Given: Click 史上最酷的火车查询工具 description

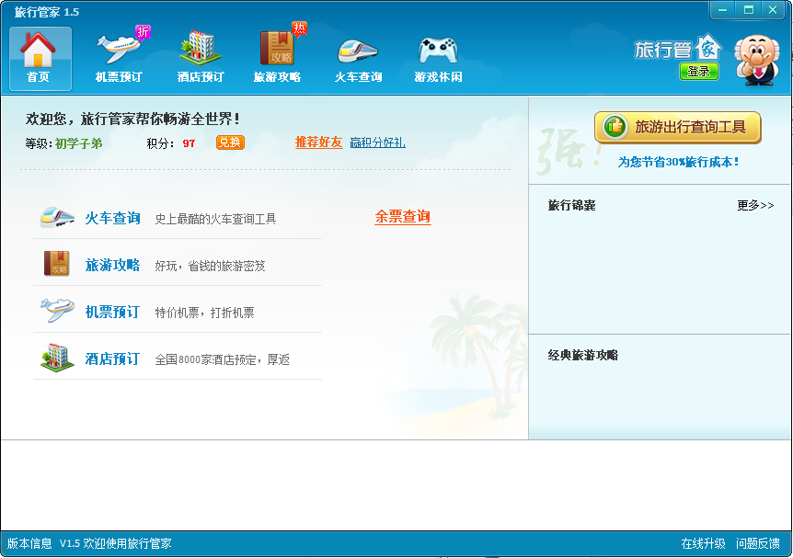Looking at the screenshot, I should point(215,219).
